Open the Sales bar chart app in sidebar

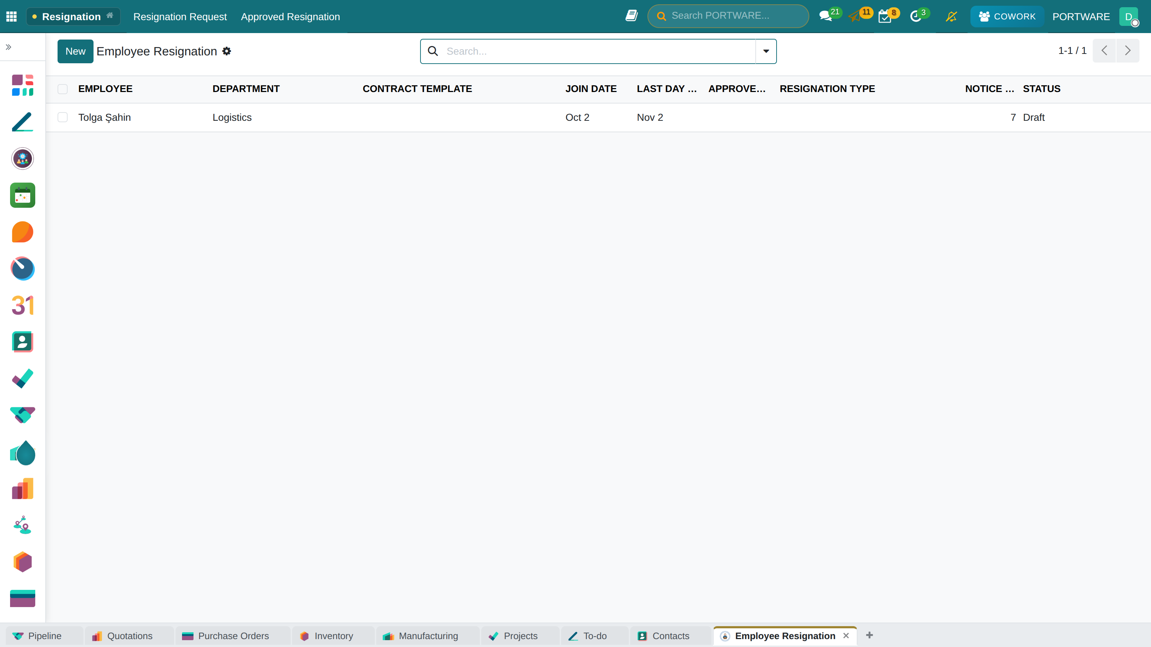coord(22,488)
